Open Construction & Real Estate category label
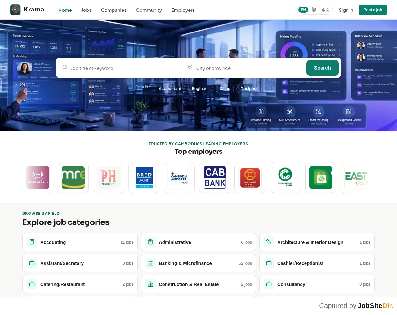The height and width of the screenshot is (315, 397). (189, 284)
